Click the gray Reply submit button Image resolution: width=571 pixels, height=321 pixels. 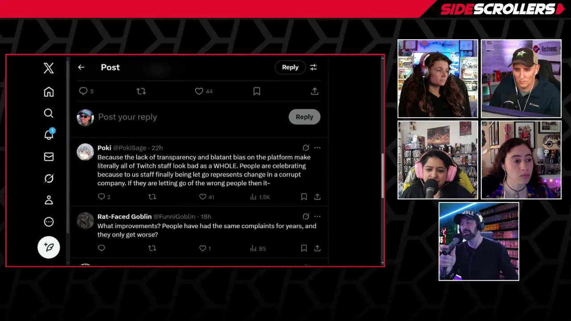[305, 117]
